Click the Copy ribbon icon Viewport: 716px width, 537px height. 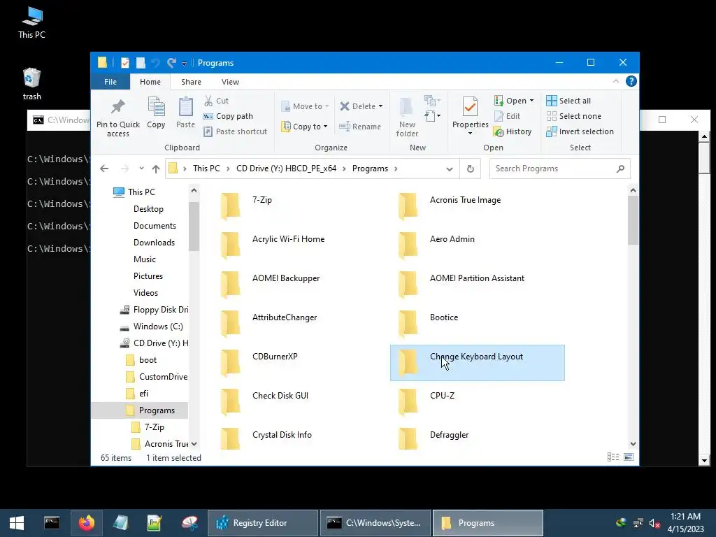156,107
